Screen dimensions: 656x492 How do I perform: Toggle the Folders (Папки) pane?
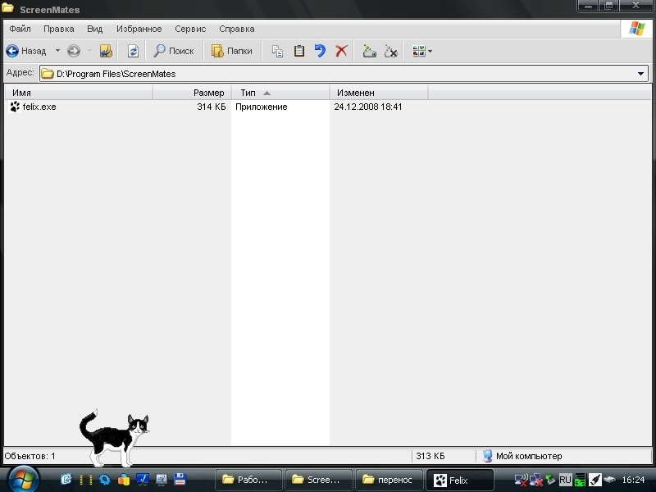click(x=232, y=51)
